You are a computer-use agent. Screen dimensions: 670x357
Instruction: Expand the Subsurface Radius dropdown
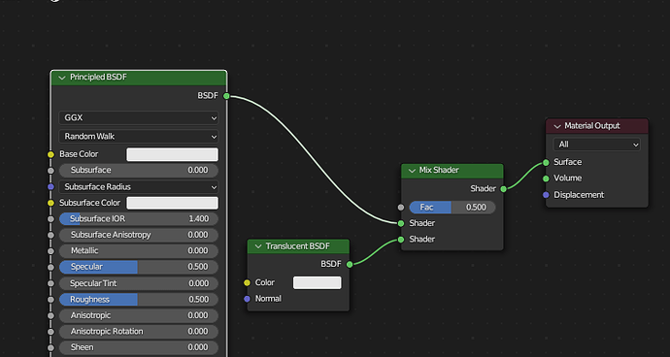click(x=139, y=186)
